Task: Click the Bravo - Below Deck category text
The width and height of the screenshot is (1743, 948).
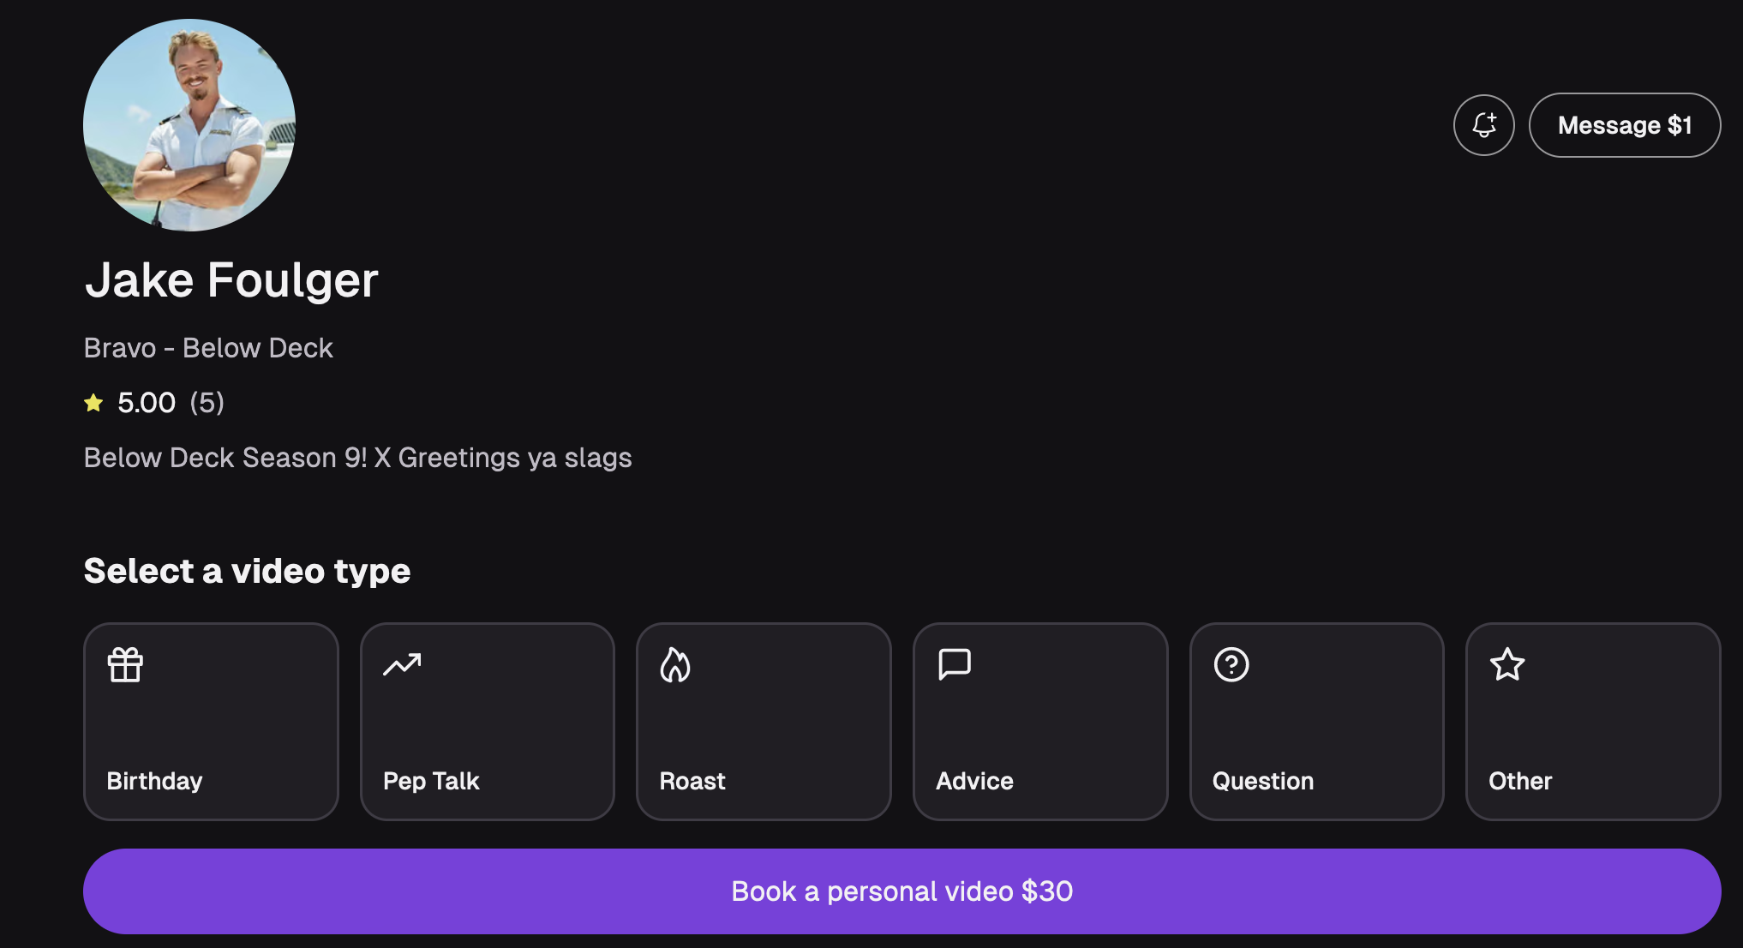Action: 208,348
